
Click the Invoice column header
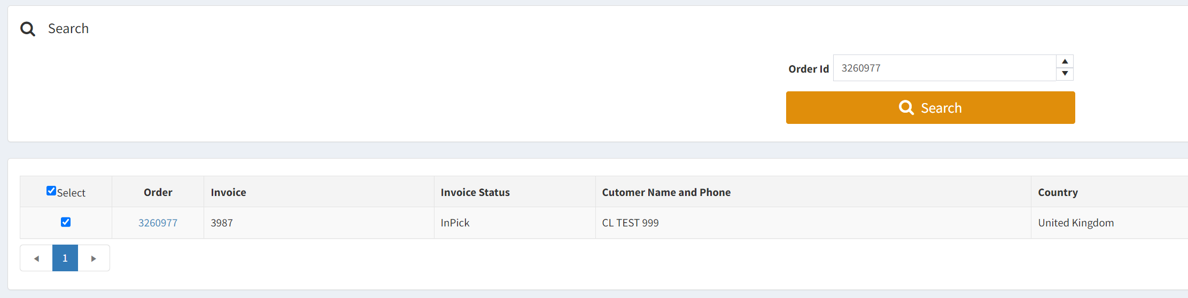click(228, 192)
